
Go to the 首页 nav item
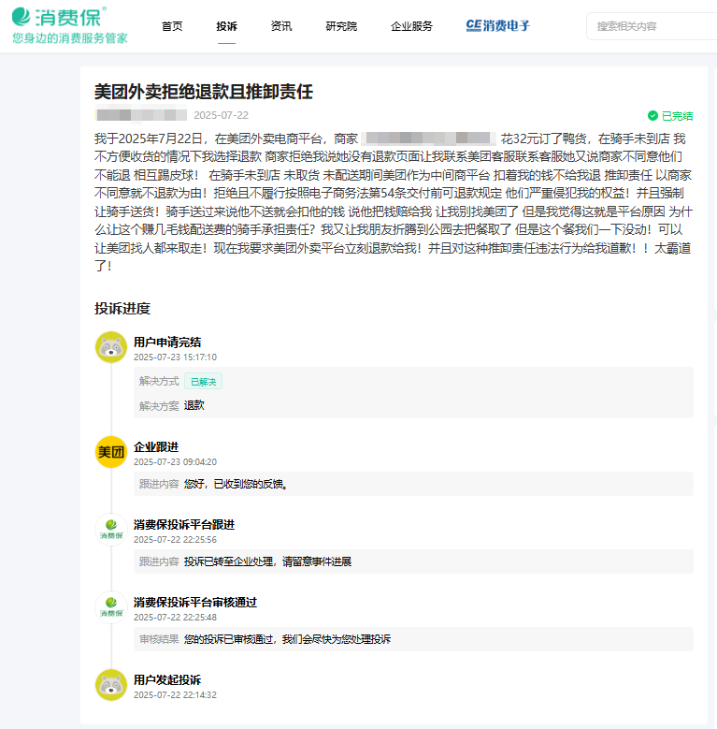point(172,26)
